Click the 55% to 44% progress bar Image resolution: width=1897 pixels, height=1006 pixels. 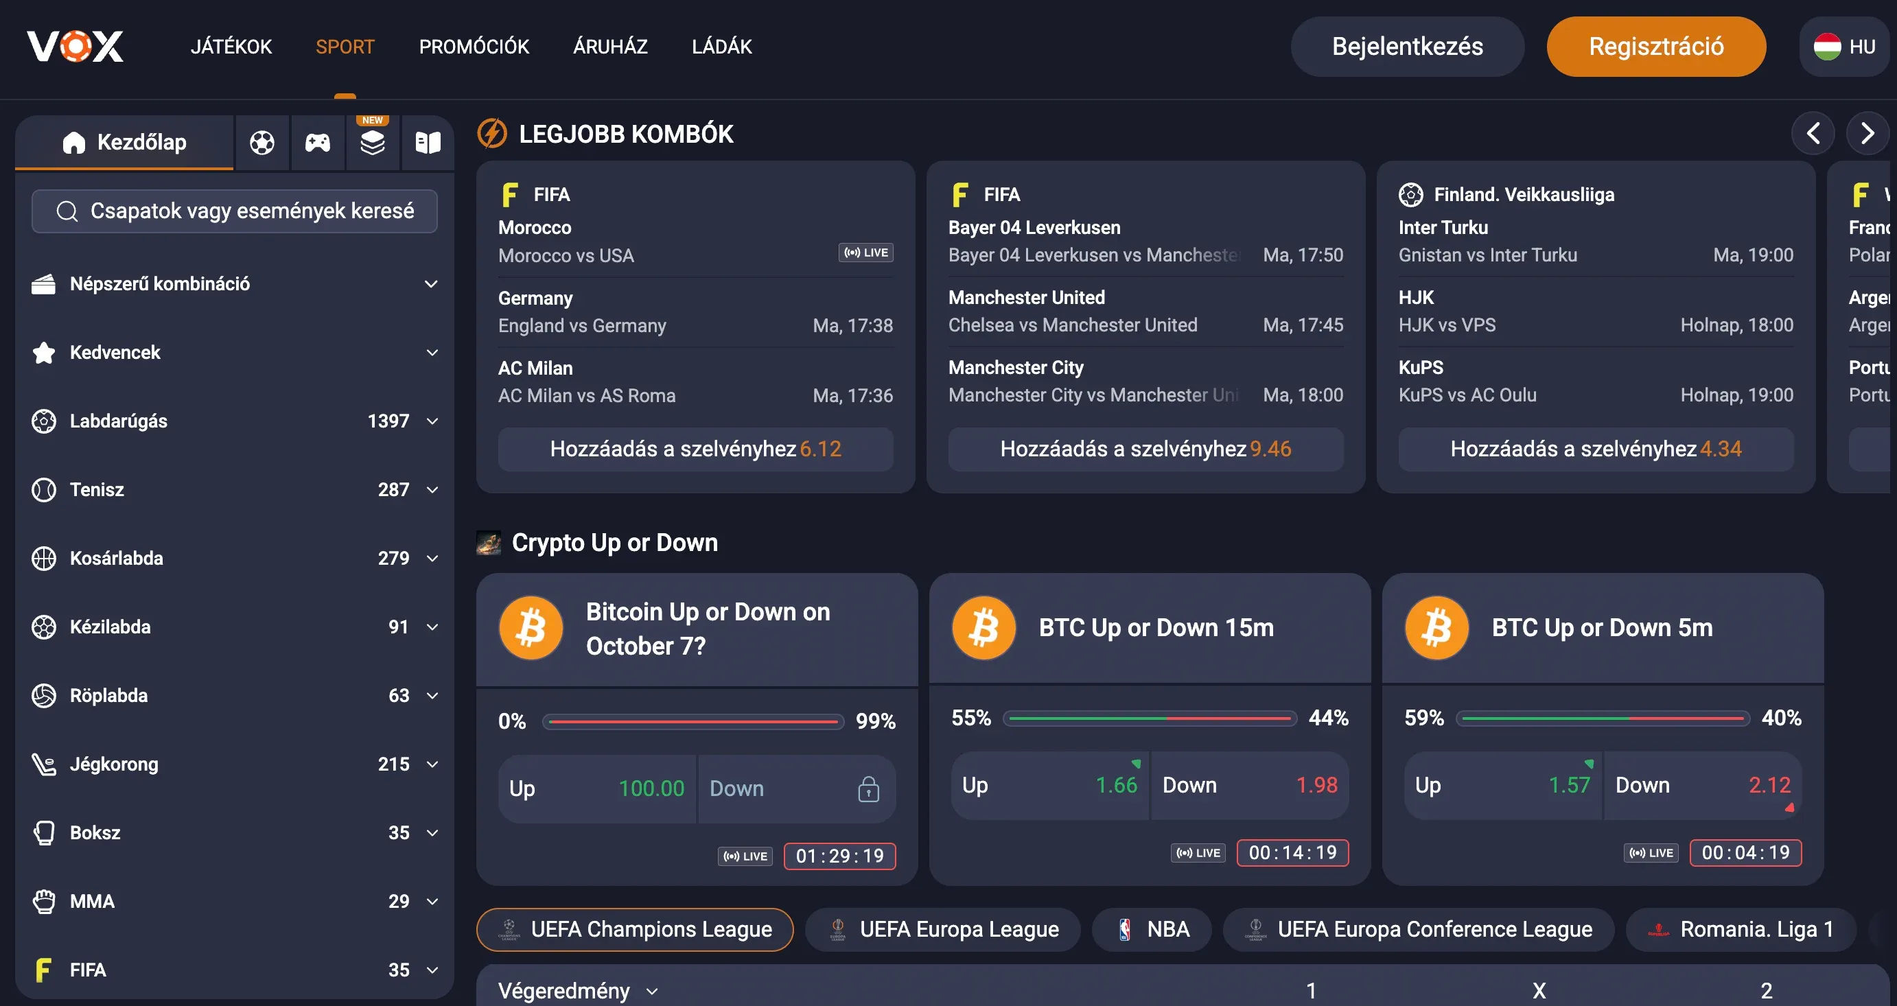pos(1150,718)
